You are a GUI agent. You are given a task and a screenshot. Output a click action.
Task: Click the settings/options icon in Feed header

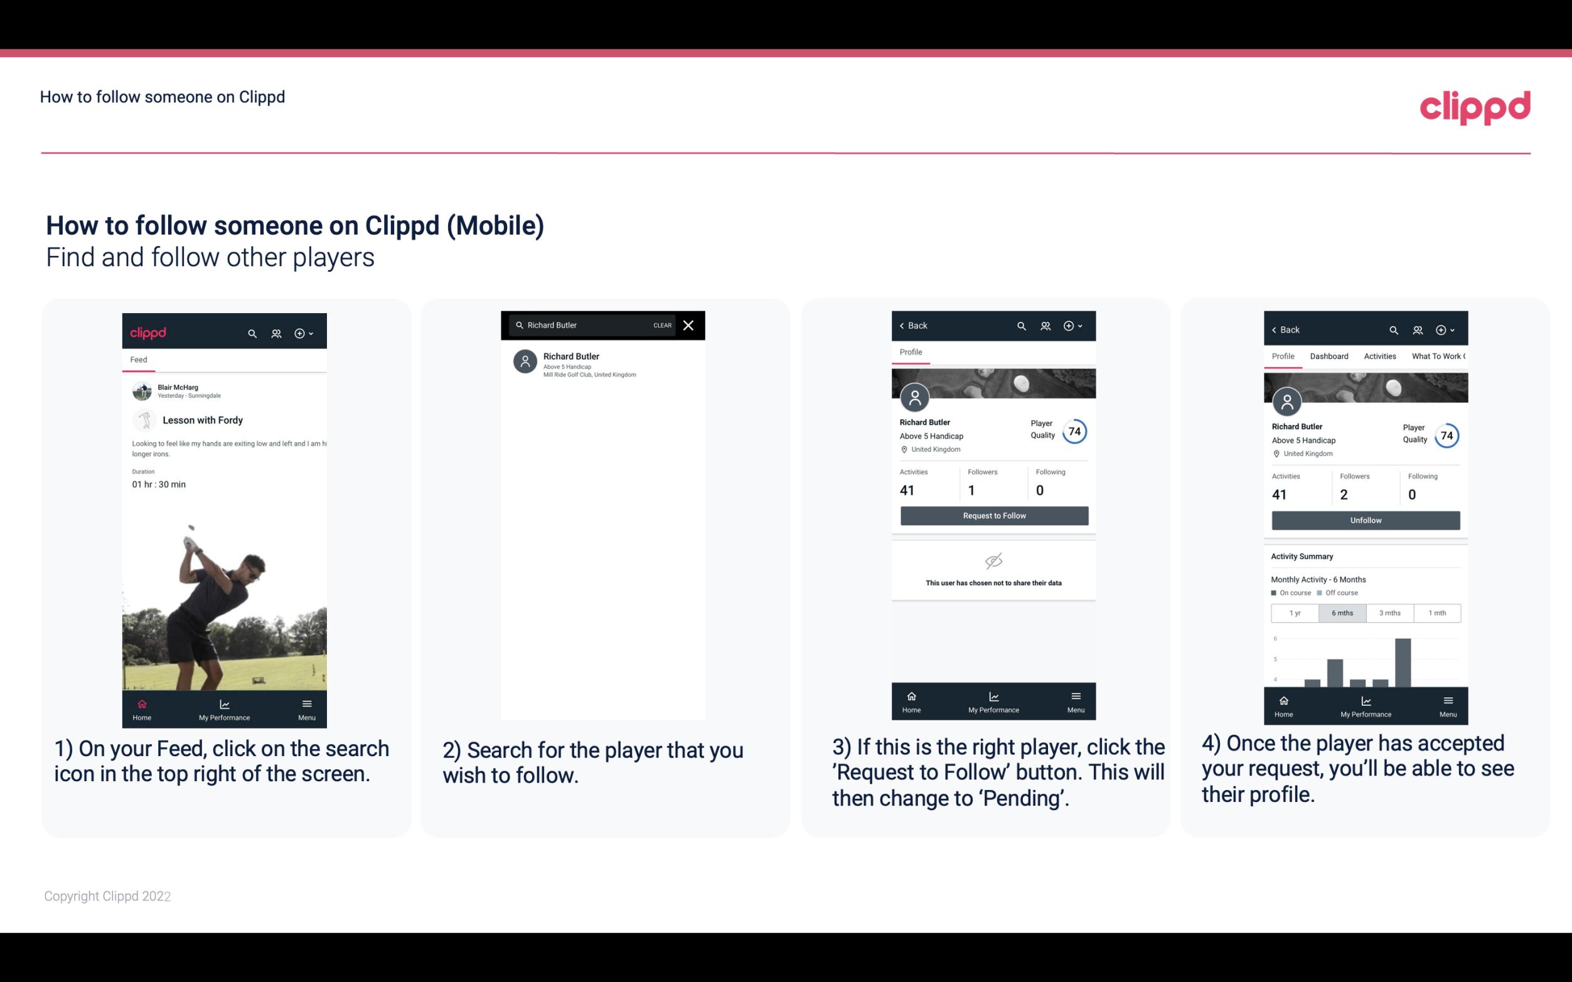(301, 333)
